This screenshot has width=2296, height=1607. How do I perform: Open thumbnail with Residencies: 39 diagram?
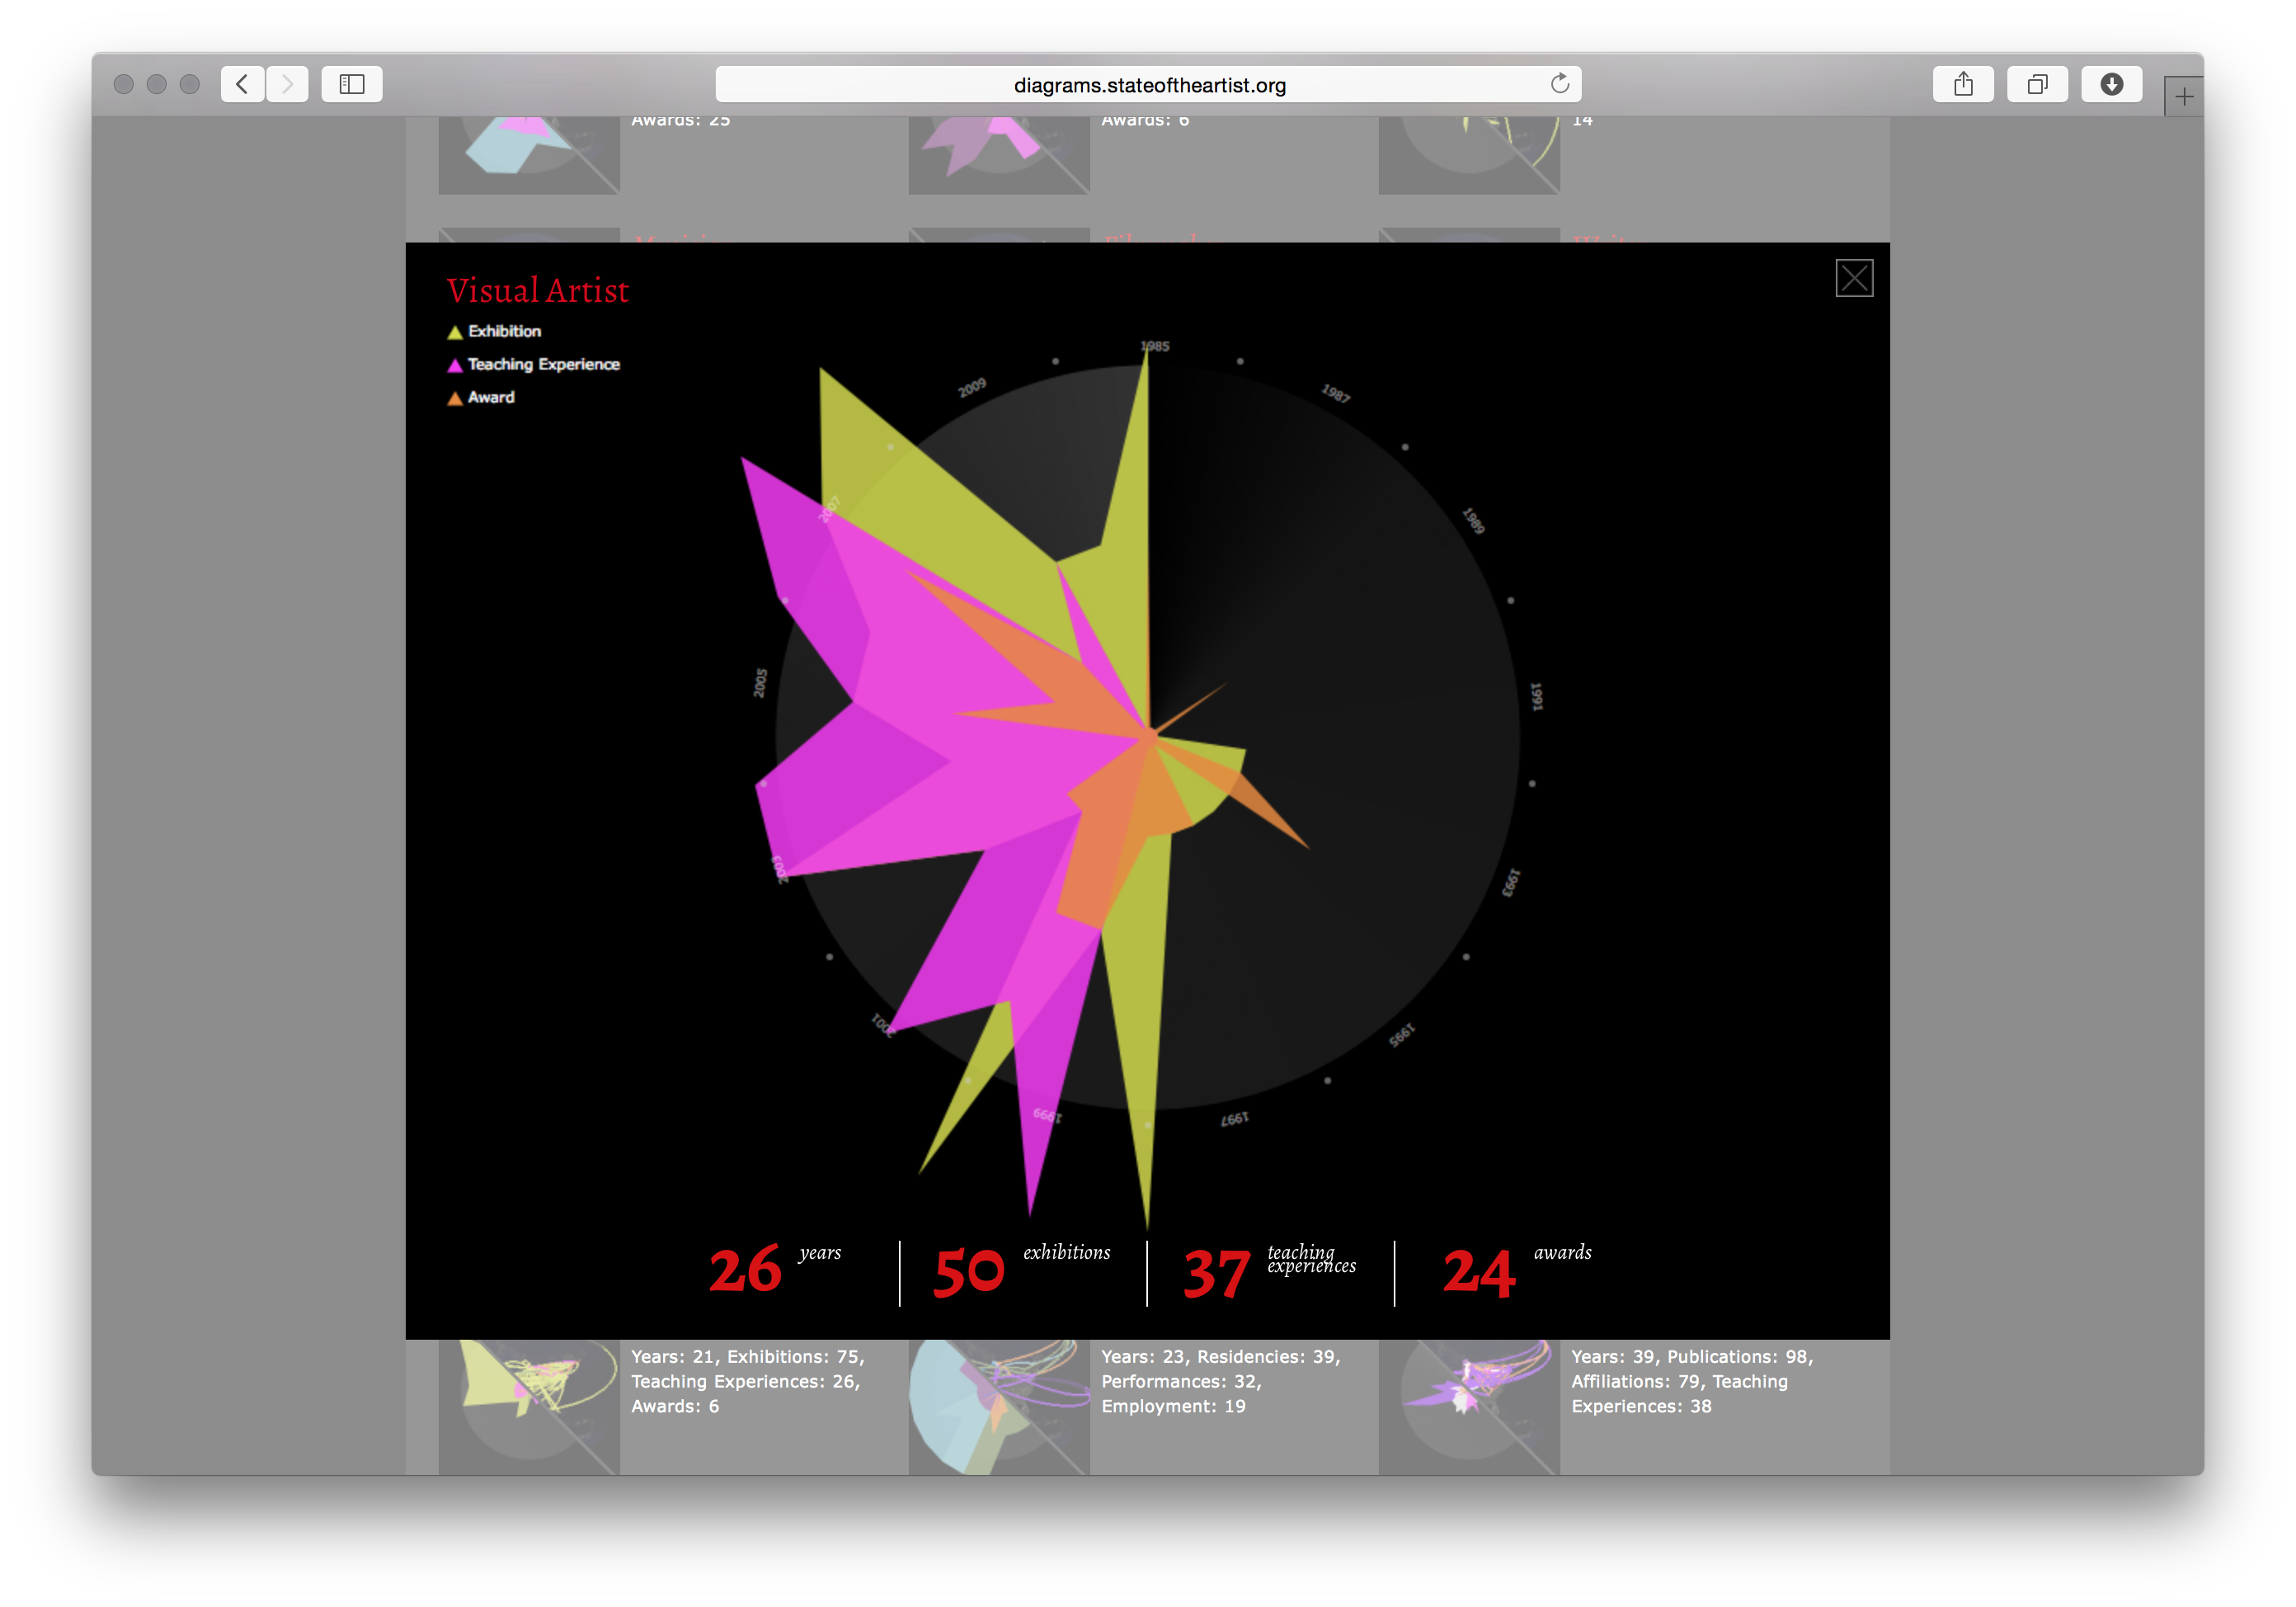click(998, 1405)
